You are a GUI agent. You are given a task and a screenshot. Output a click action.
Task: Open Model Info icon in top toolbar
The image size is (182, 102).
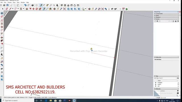click(x=36, y=5)
